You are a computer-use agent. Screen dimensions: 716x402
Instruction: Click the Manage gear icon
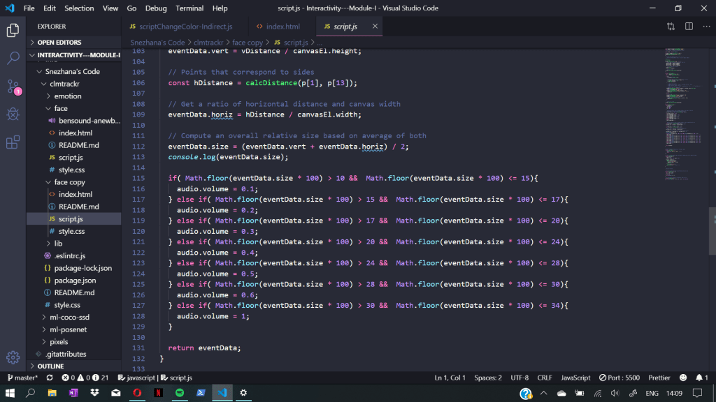tap(13, 357)
